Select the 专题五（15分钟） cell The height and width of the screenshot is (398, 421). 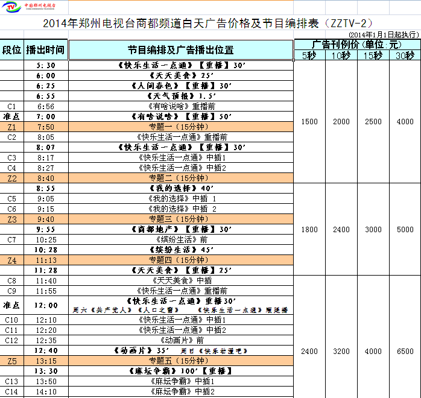pyautogui.click(x=181, y=361)
